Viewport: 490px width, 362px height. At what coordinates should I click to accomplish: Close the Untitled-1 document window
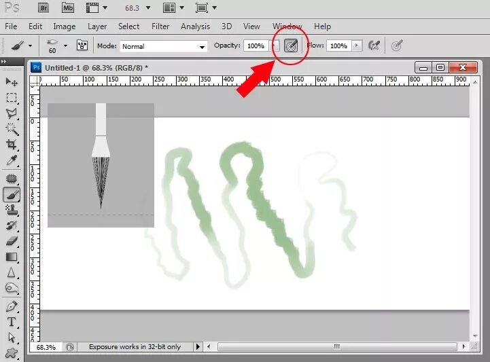click(463, 67)
